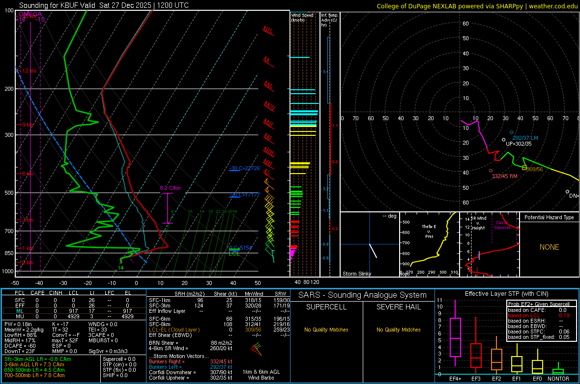Click the College of DuPage NEXLAB credit text
Image resolution: width=580 pixels, height=384 pixels.
477,6
